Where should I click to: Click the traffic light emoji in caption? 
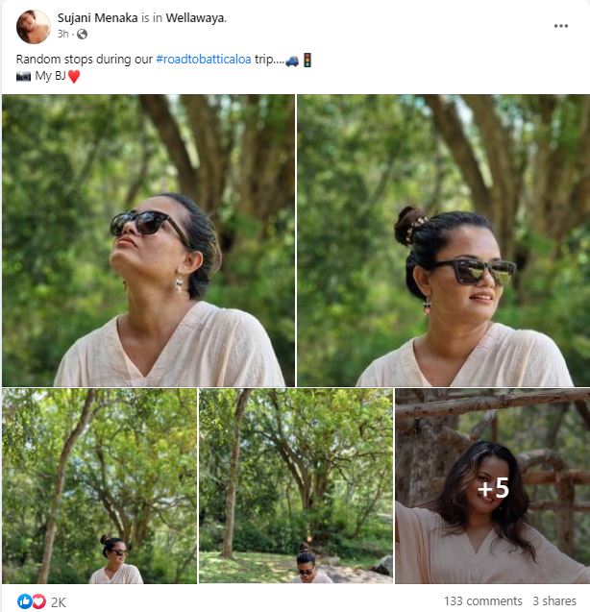coord(307,60)
